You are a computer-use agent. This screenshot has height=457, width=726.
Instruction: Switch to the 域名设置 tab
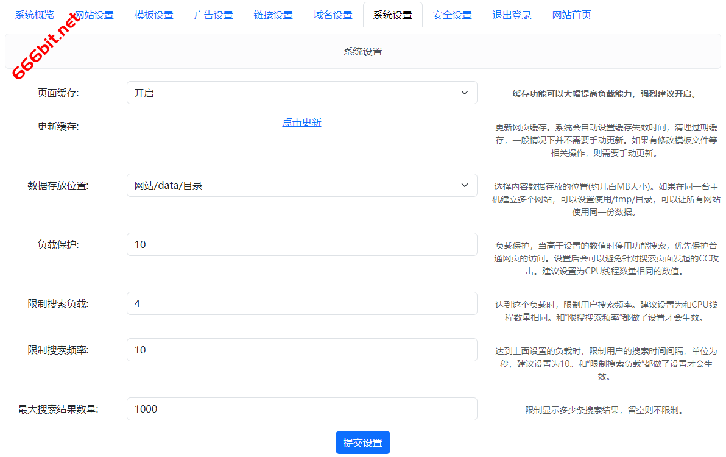click(x=333, y=14)
